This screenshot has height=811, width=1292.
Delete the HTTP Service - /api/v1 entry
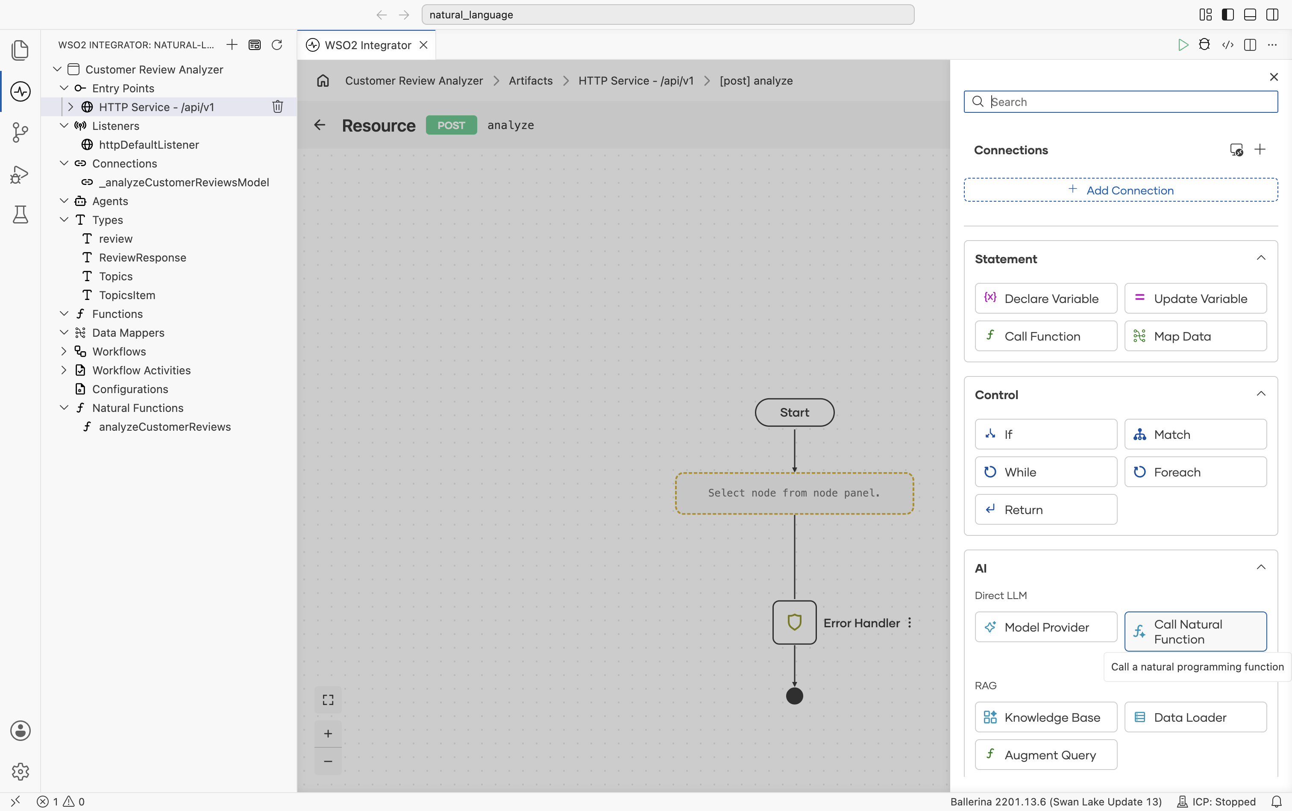coord(278,107)
